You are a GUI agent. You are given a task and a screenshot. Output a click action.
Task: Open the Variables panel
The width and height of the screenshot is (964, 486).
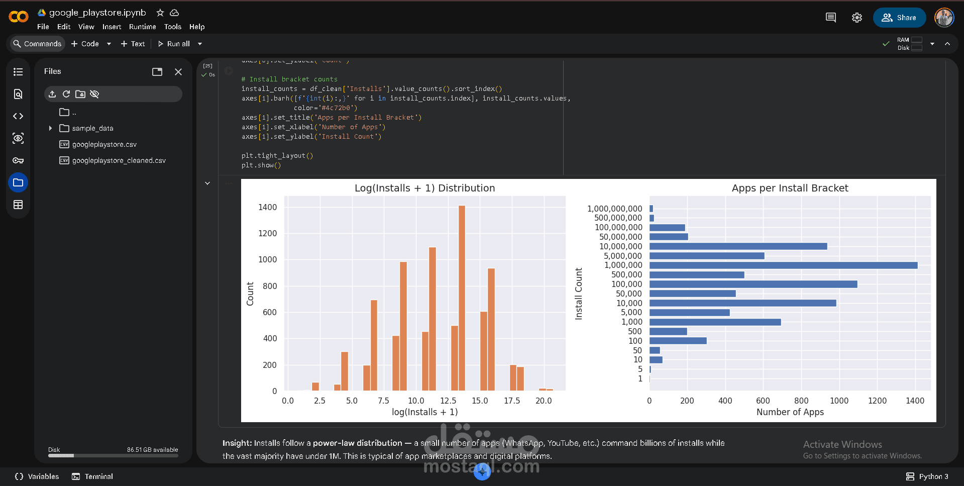tap(37, 476)
